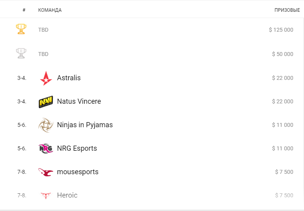Viewport: 304px width, 211px height.
Task: Click the Ninjas in Pyjamas logo
Action: (x=46, y=125)
